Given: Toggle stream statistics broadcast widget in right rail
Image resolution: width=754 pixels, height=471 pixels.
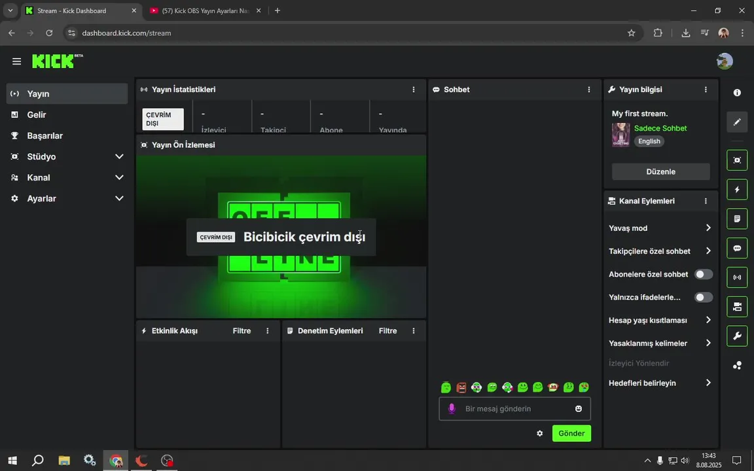Looking at the screenshot, I should (x=737, y=277).
